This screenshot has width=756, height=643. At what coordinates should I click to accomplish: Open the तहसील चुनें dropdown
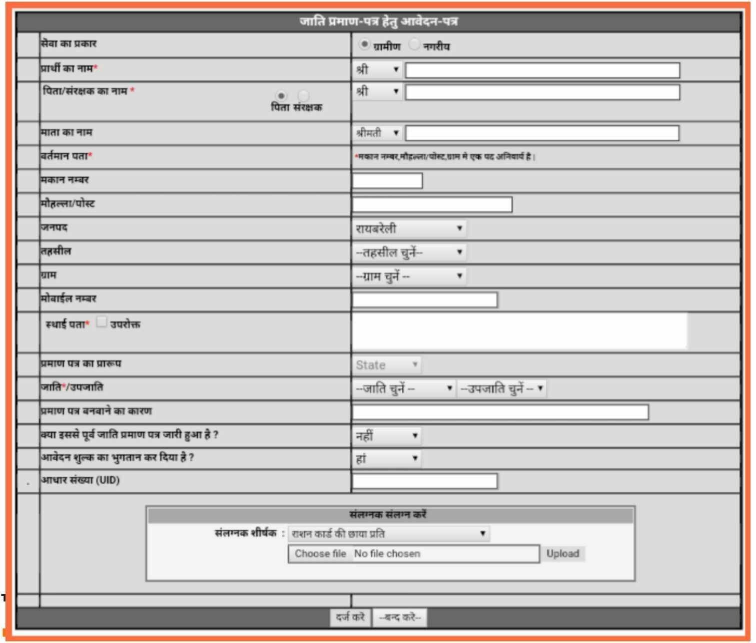coord(409,253)
